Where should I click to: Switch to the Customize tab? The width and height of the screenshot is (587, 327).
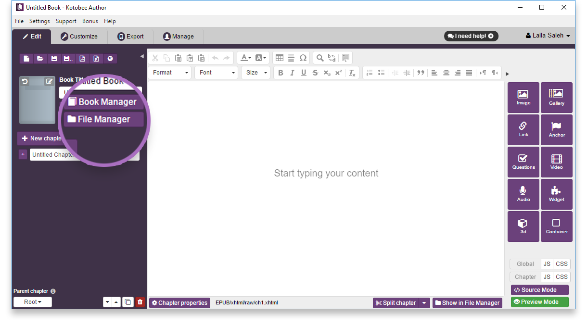tap(79, 37)
